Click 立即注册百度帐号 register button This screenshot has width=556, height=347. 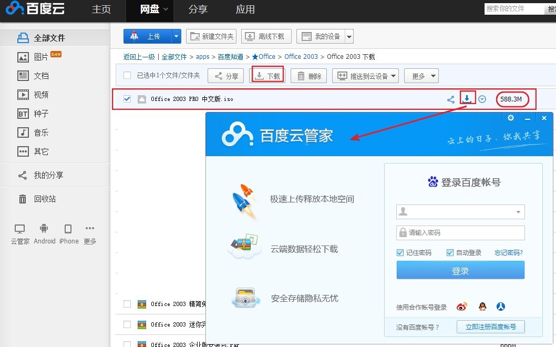pos(490,327)
